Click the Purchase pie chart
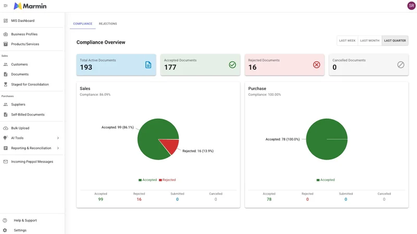 tap(327, 139)
